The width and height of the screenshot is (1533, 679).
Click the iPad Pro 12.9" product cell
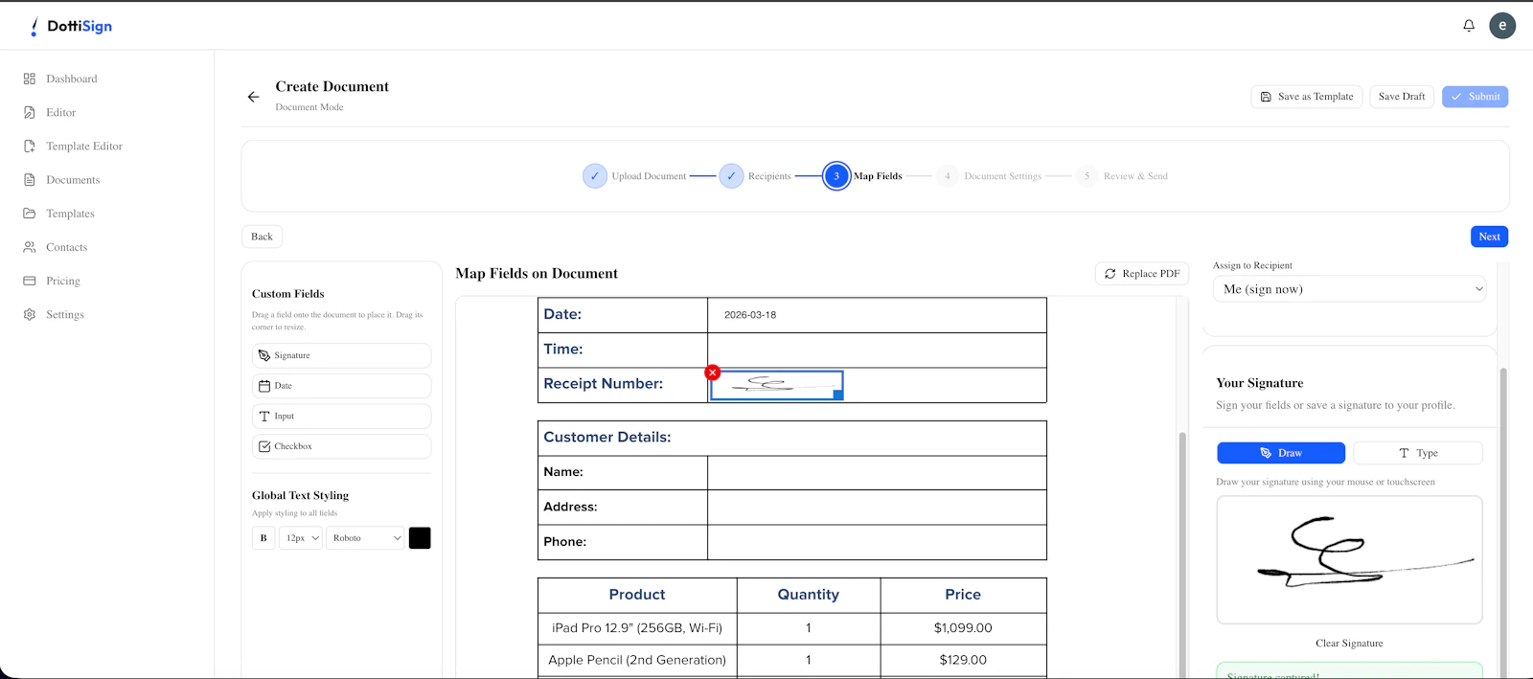[x=637, y=628]
